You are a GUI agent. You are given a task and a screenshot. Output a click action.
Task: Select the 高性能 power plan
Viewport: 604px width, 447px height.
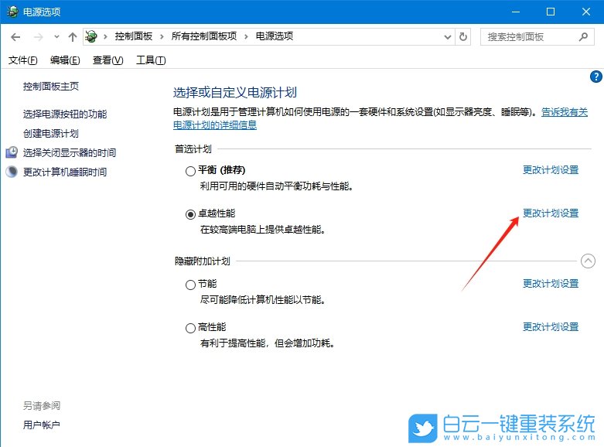[190, 328]
